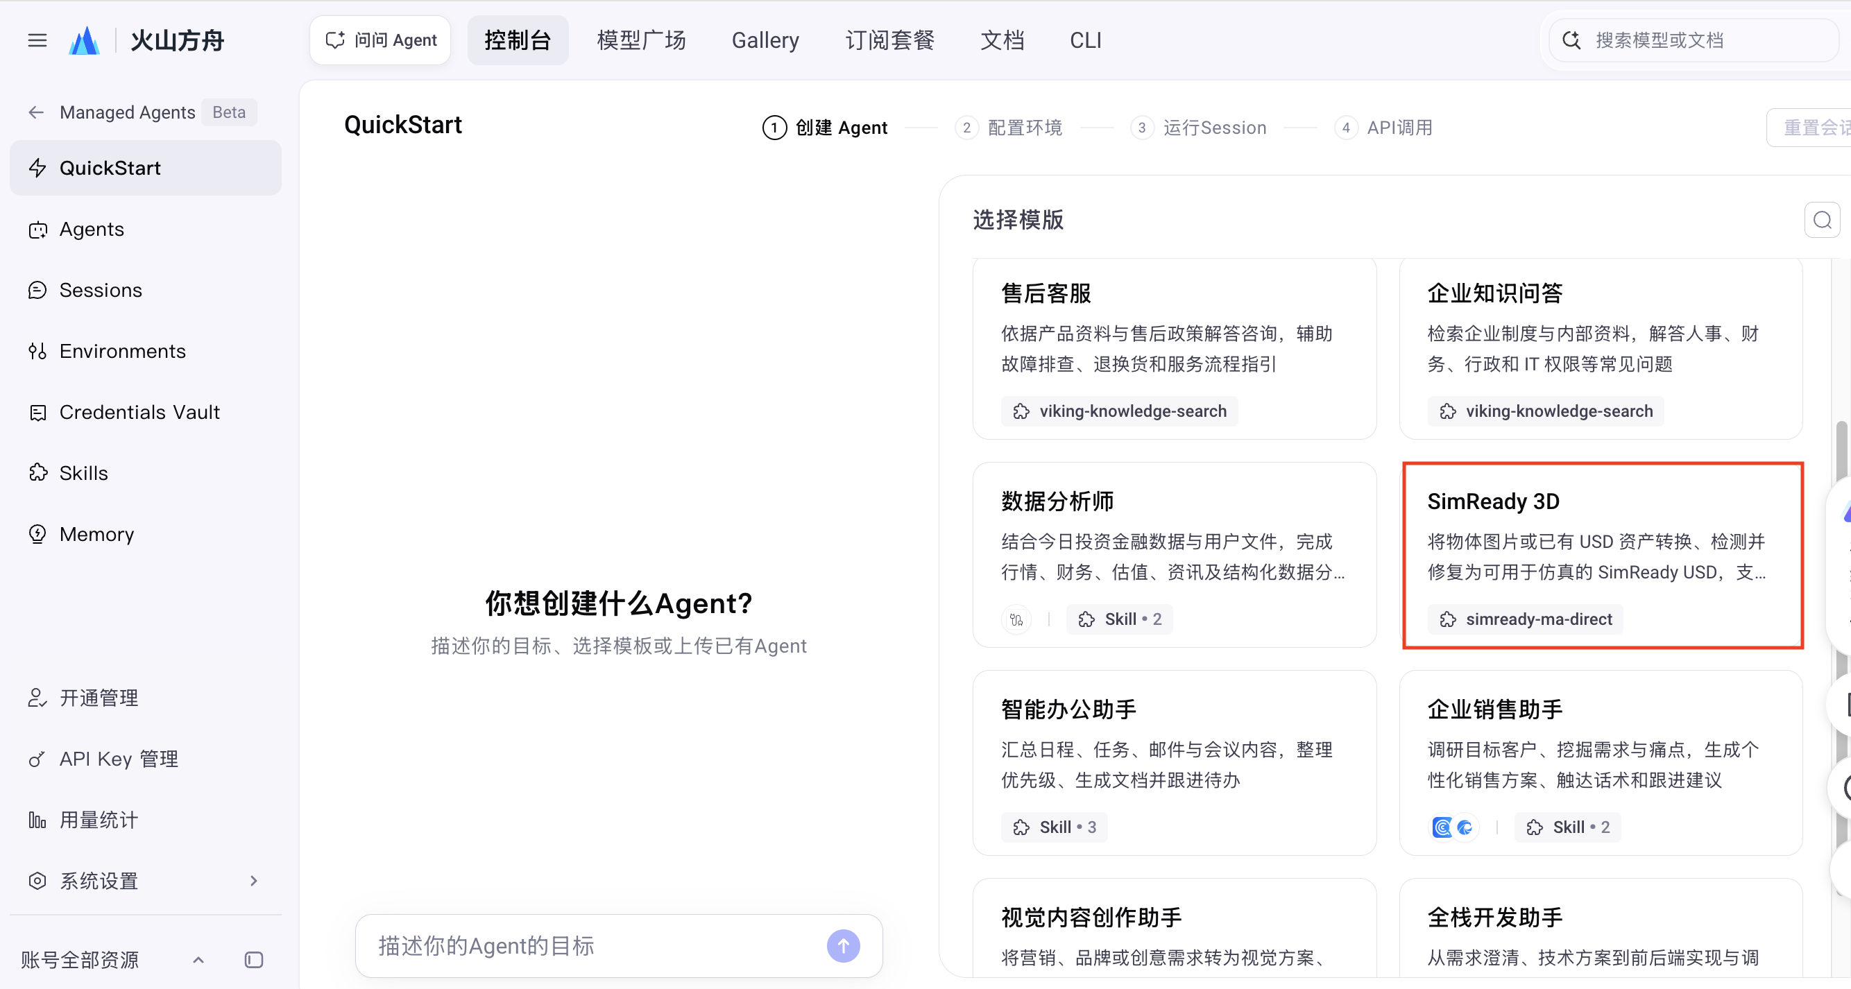Viewport: 1851px width, 989px height.
Task: Select the 控制台 tab
Action: click(518, 40)
